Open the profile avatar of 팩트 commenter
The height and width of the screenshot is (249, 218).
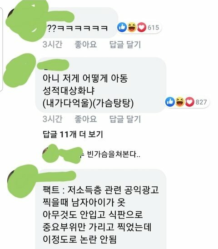coord(23,181)
